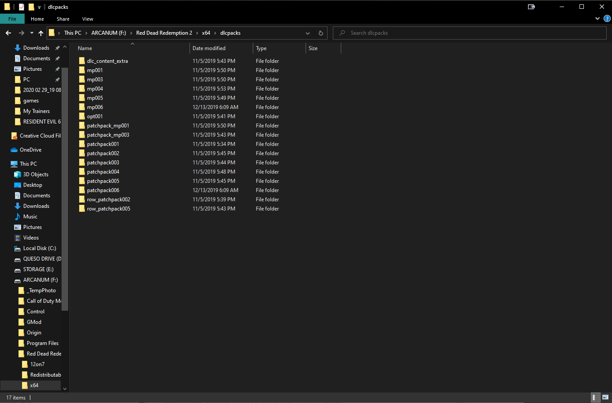Image resolution: width=612 pixels, height=403 pixels.
Task: Select the patchpack003 folder
Action: 103,162
